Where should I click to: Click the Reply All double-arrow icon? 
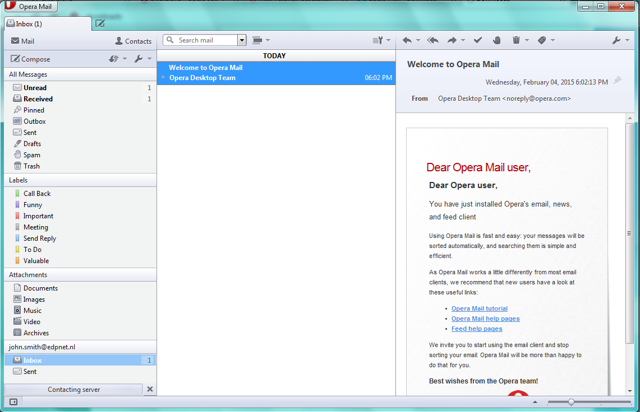coord(432,40)
